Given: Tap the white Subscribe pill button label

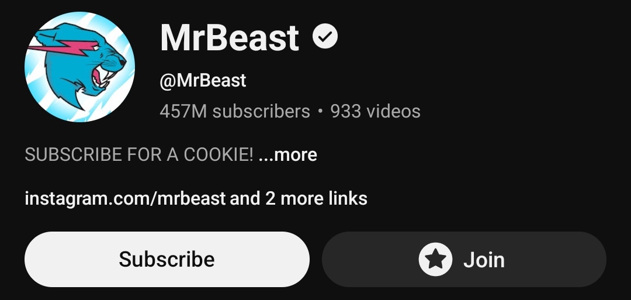Looking at the screenshot, I should pos(167,259).
